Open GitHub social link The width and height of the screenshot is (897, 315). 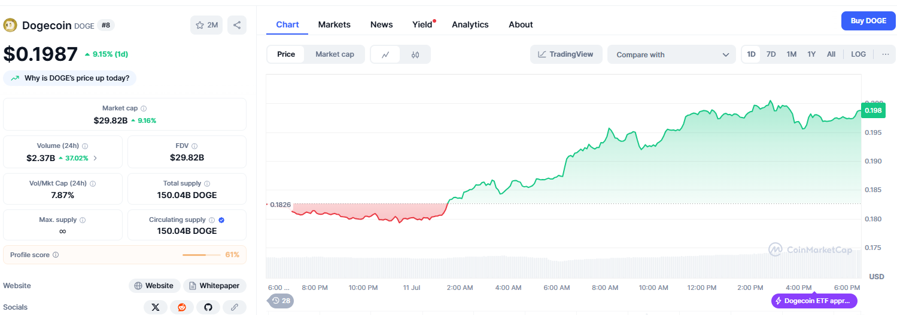pyautogui.click(x=208, y=307)
